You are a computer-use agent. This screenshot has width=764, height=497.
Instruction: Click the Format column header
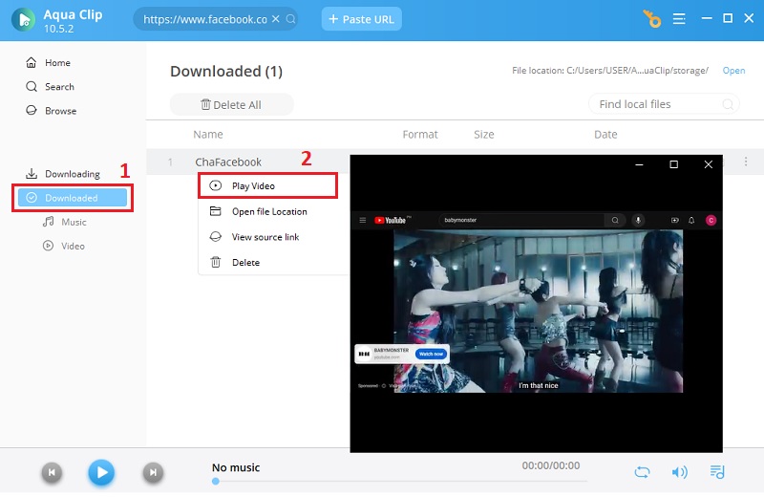coord(420,134)
